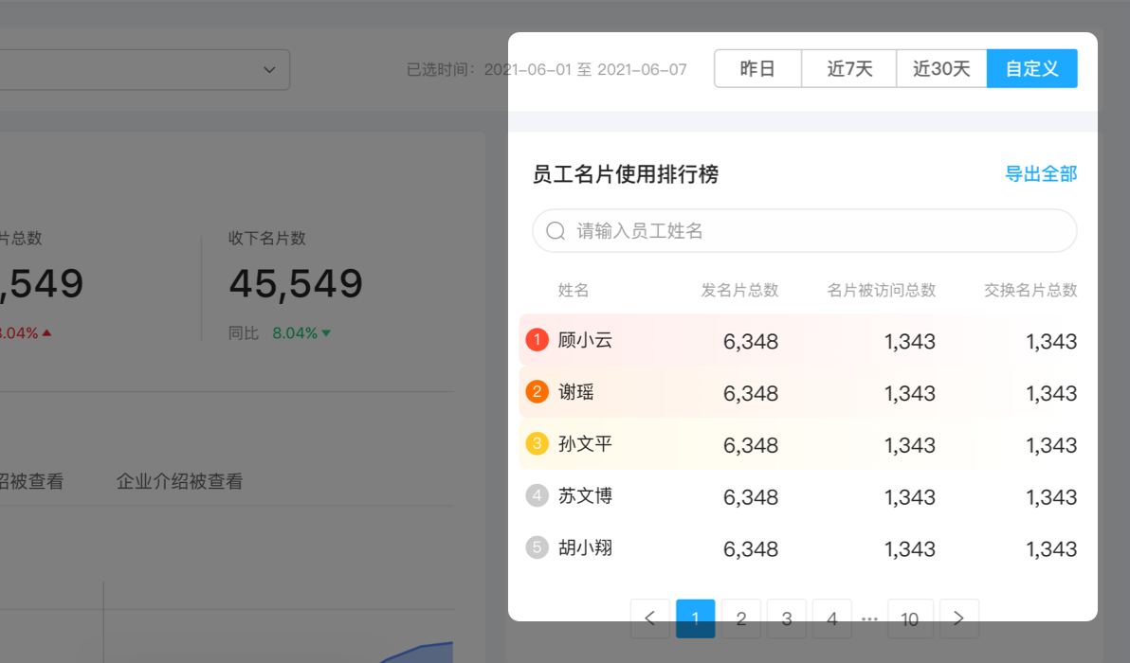
Task: Click green 8.04% year-over-year value
Action: (x=295, y=333)
